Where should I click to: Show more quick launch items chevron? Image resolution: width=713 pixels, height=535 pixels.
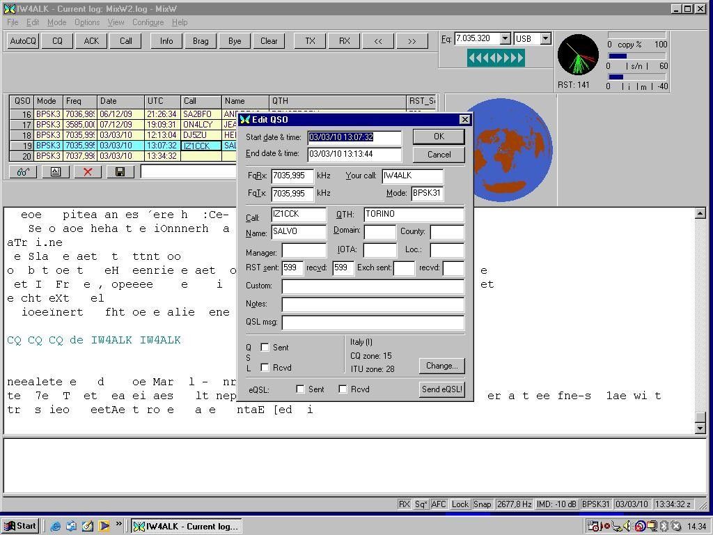pyautogui.click(x=118, y=524)
